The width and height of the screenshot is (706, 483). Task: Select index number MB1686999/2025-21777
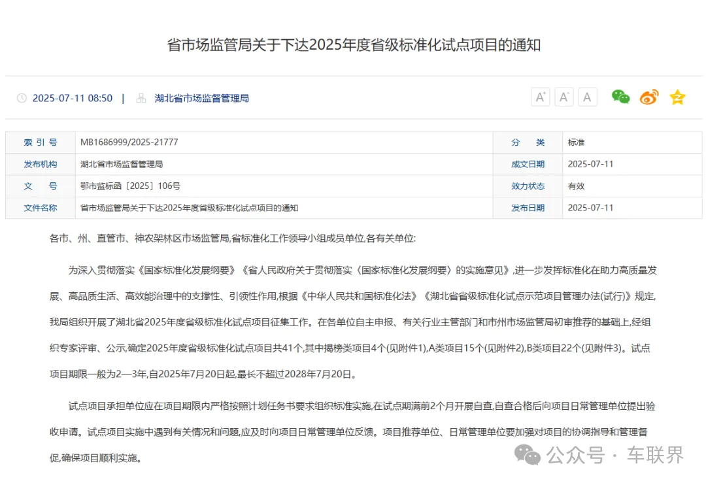point(129,142)
